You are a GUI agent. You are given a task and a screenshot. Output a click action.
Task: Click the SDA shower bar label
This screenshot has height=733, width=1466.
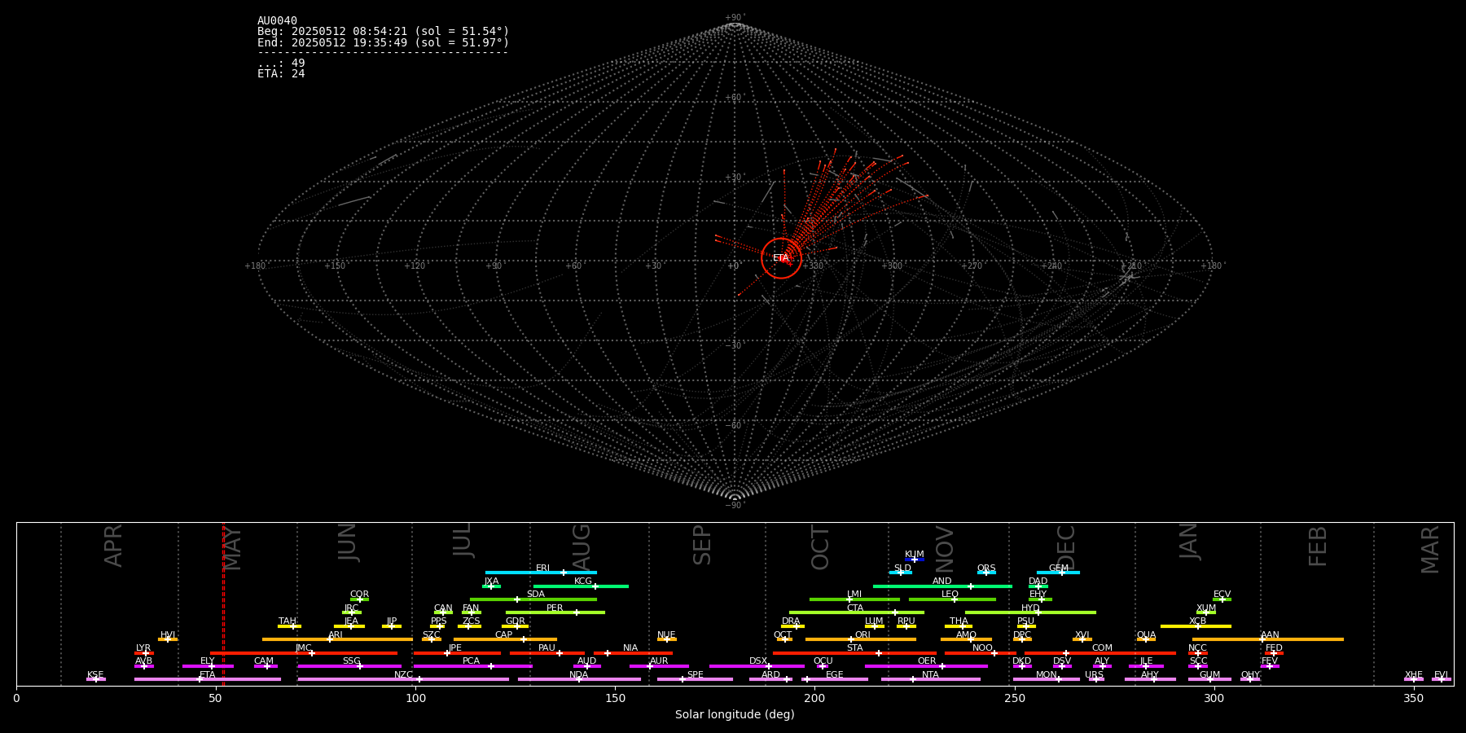click(x=536, y=595)
